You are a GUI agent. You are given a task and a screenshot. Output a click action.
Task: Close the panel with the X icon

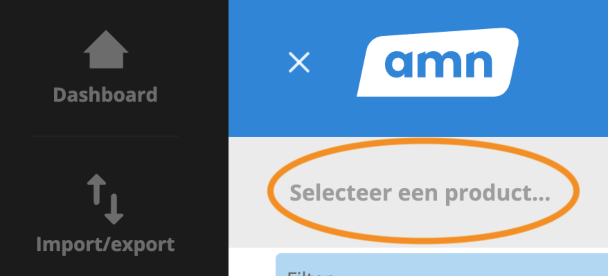(x=299, y=63)
